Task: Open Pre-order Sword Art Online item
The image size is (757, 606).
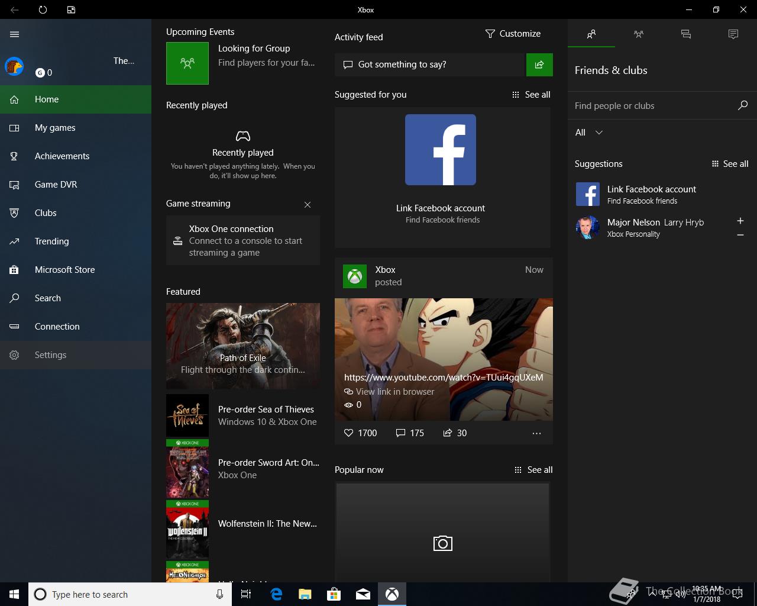Action: tap(243, 469)
